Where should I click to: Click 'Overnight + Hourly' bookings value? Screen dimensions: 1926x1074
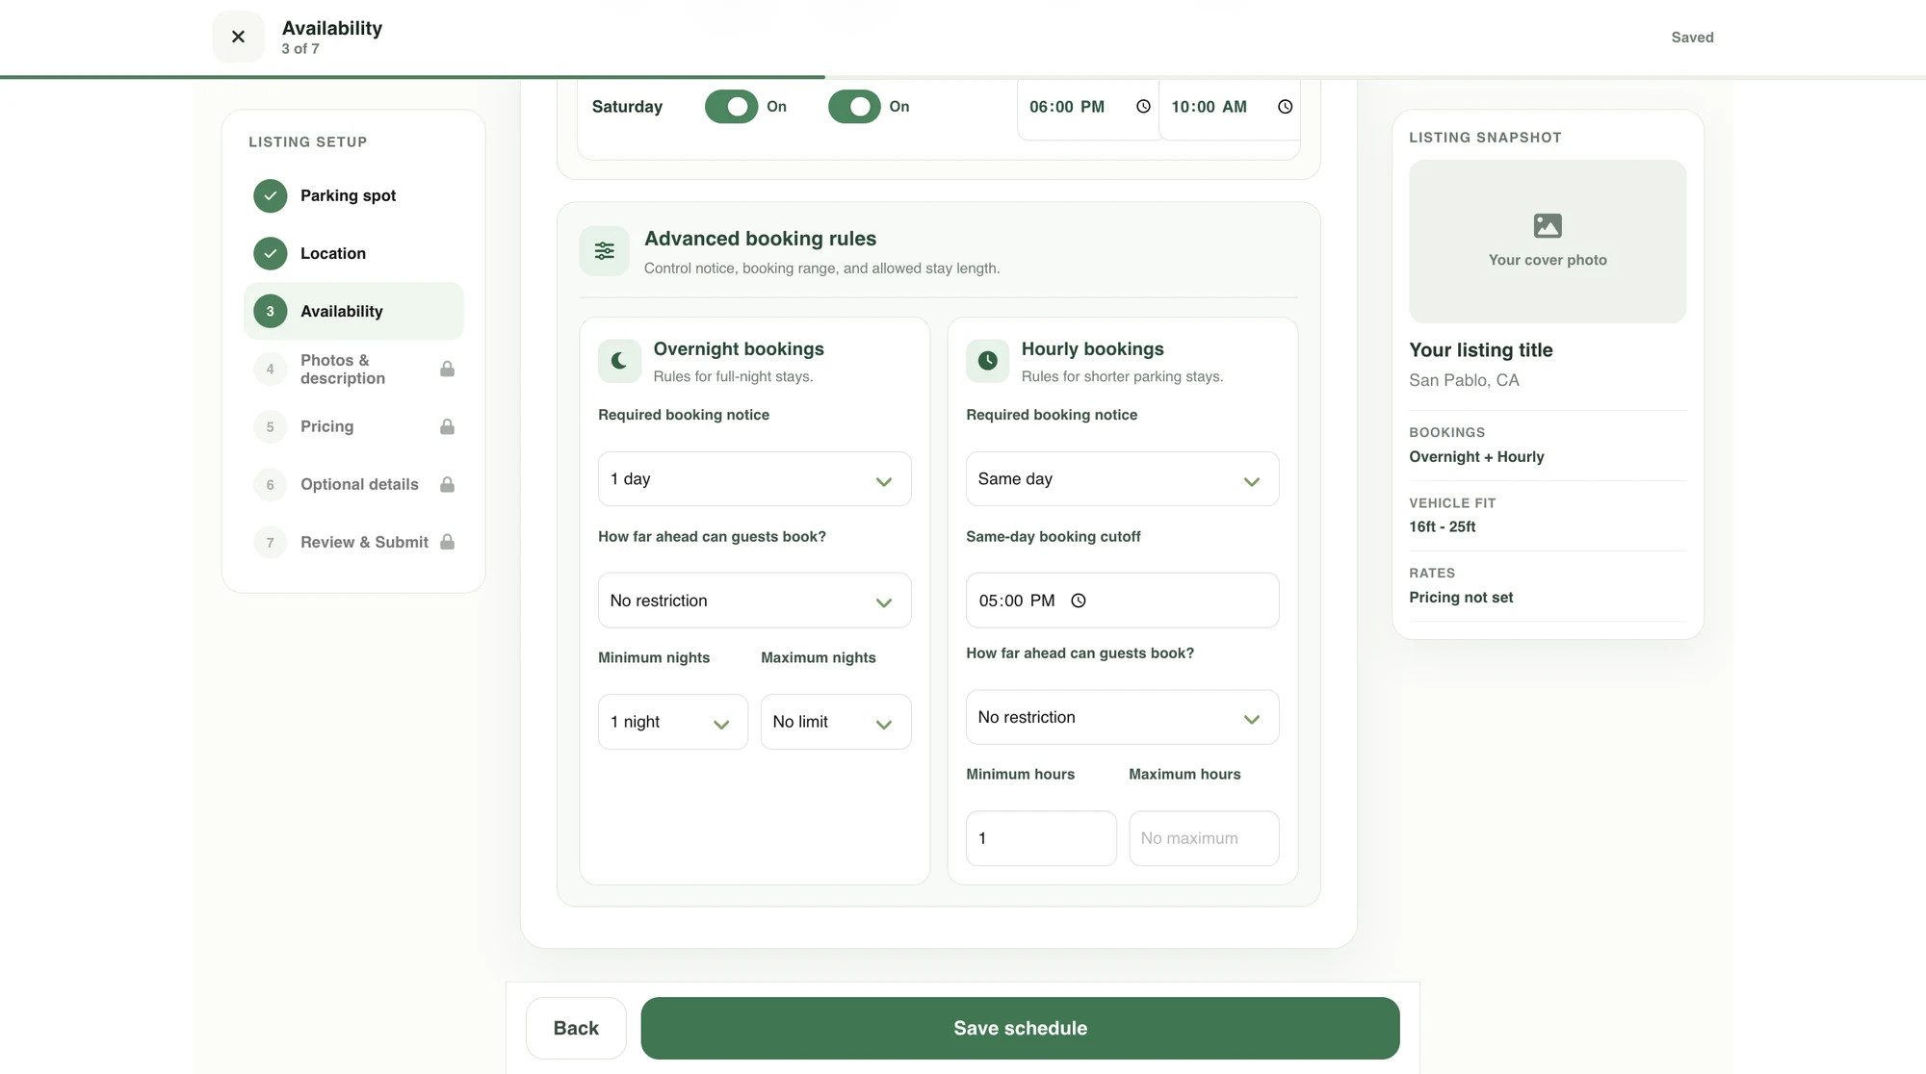1476,457
